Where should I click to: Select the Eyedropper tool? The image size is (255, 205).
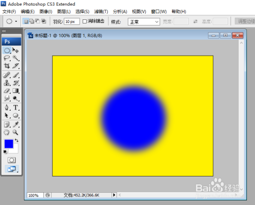16,124
